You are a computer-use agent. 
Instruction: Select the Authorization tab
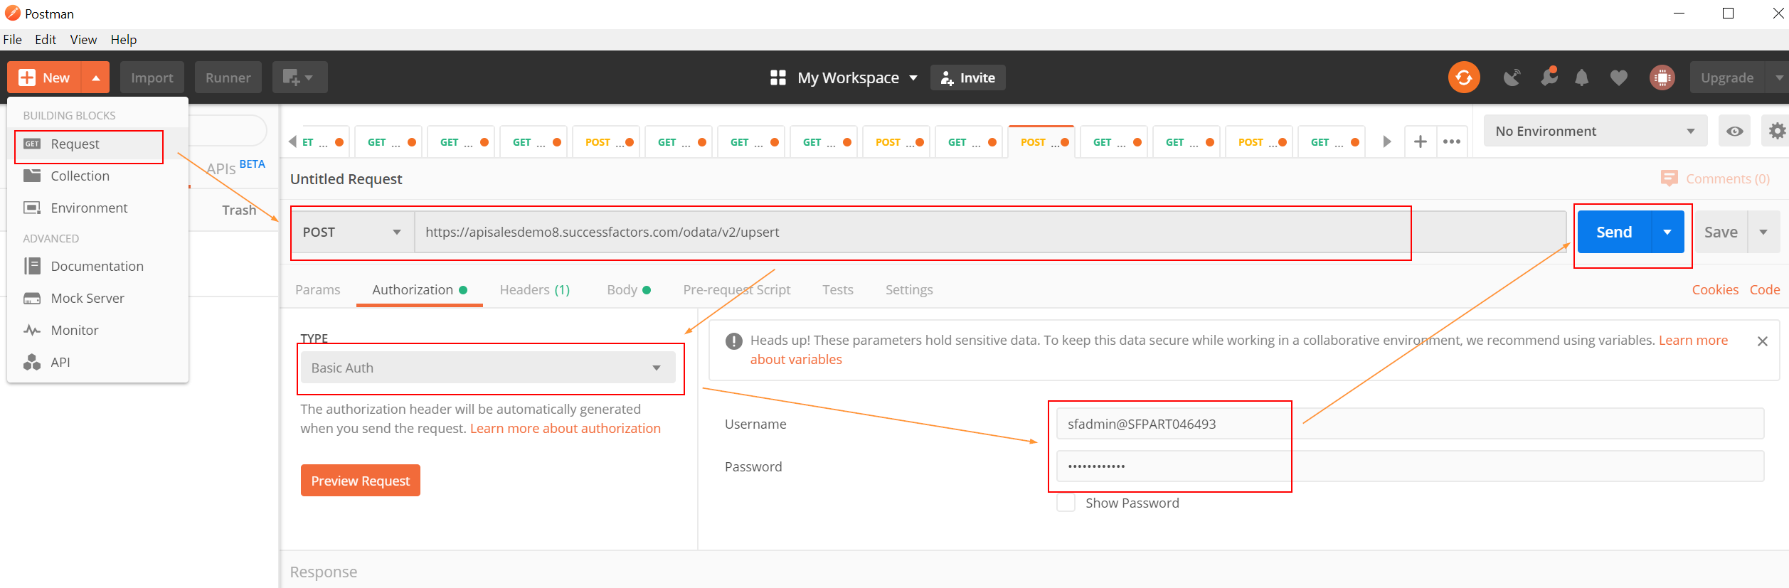click(x=420, y=290)
